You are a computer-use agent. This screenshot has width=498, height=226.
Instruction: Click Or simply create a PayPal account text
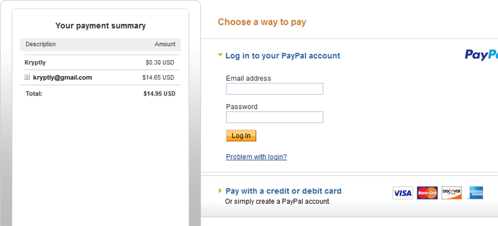[x=278, y=201]
